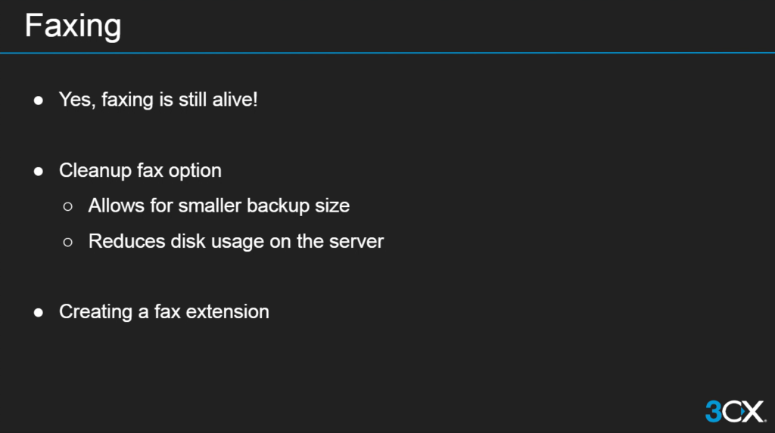Select "Allows for smaller backup size" sub-bullet

[x=219, y=206]
